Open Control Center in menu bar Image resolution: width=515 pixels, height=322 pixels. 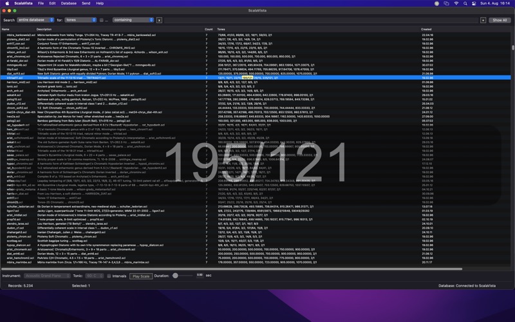point(474,3)
